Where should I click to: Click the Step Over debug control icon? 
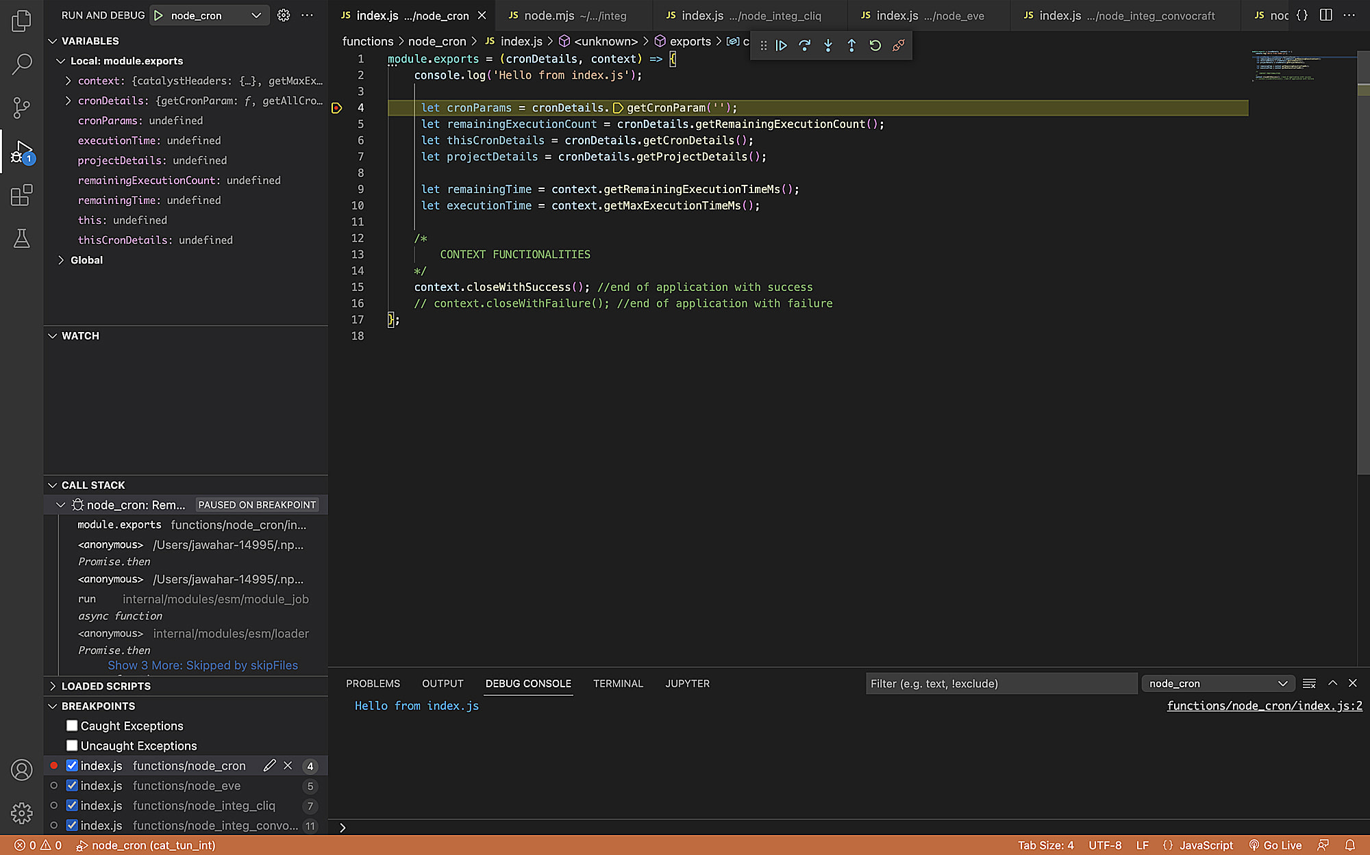click(804, 44)
